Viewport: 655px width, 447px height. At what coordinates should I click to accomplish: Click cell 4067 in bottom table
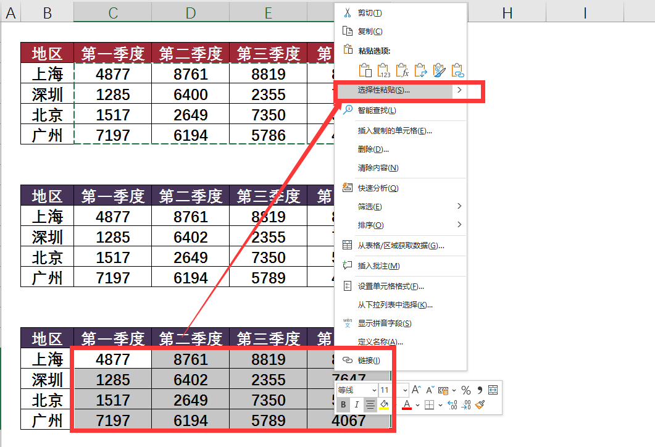348,420
